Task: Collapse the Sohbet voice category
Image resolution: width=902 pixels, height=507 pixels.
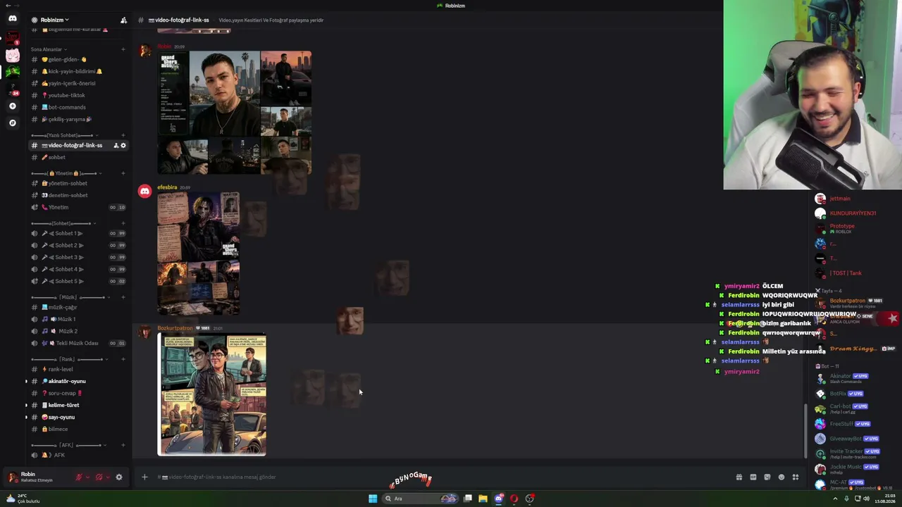Action: (x=64, y=223)
